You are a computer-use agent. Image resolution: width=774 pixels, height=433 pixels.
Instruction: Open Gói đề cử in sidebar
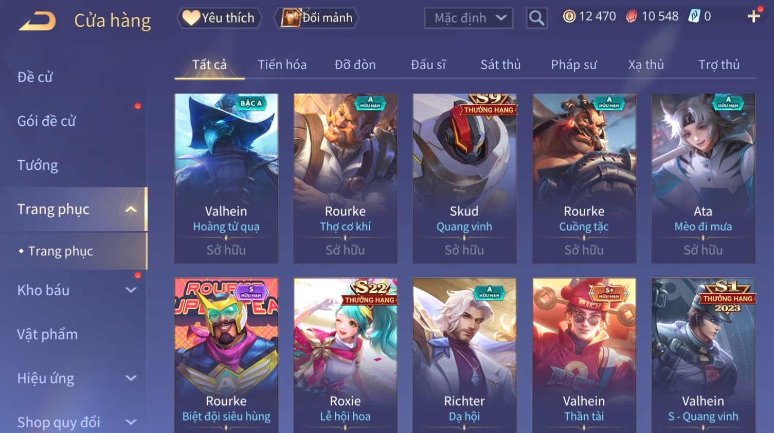pos(46,121)
